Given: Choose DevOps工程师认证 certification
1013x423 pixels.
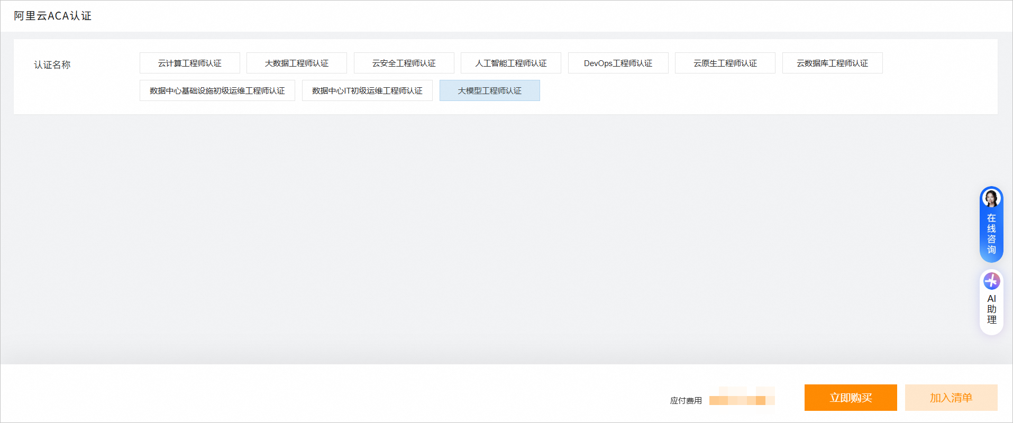Looking at the screenshot, I should (x=618, y=63).
